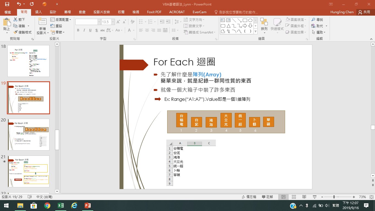
Task: Increase font size with the larger A
Action: coord(118,22)
